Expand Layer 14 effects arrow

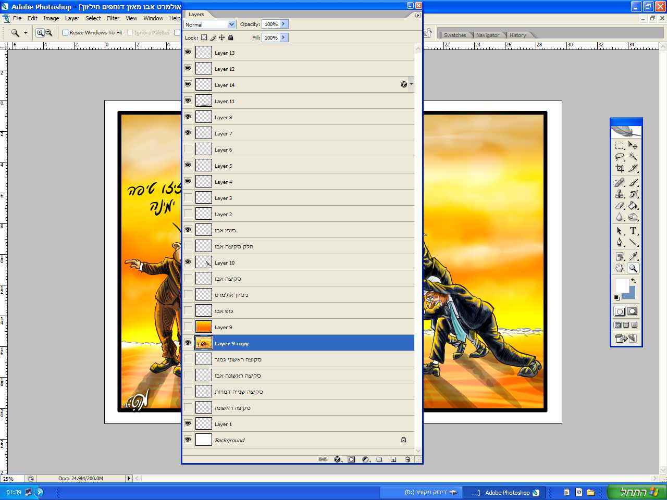pyautogui.click(x=411, y=84)
